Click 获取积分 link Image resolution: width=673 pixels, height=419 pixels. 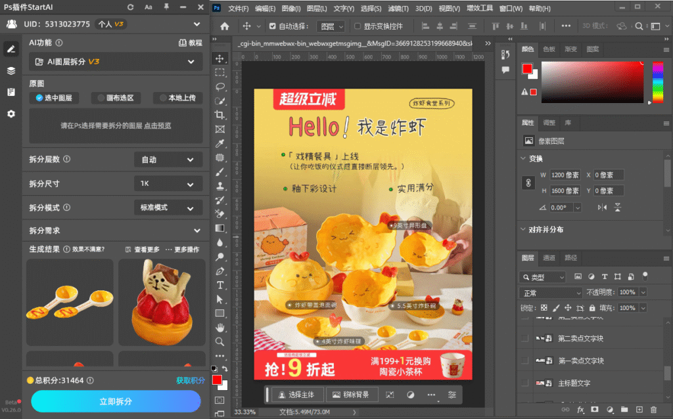pyautogui.click(x=190, y=380)
